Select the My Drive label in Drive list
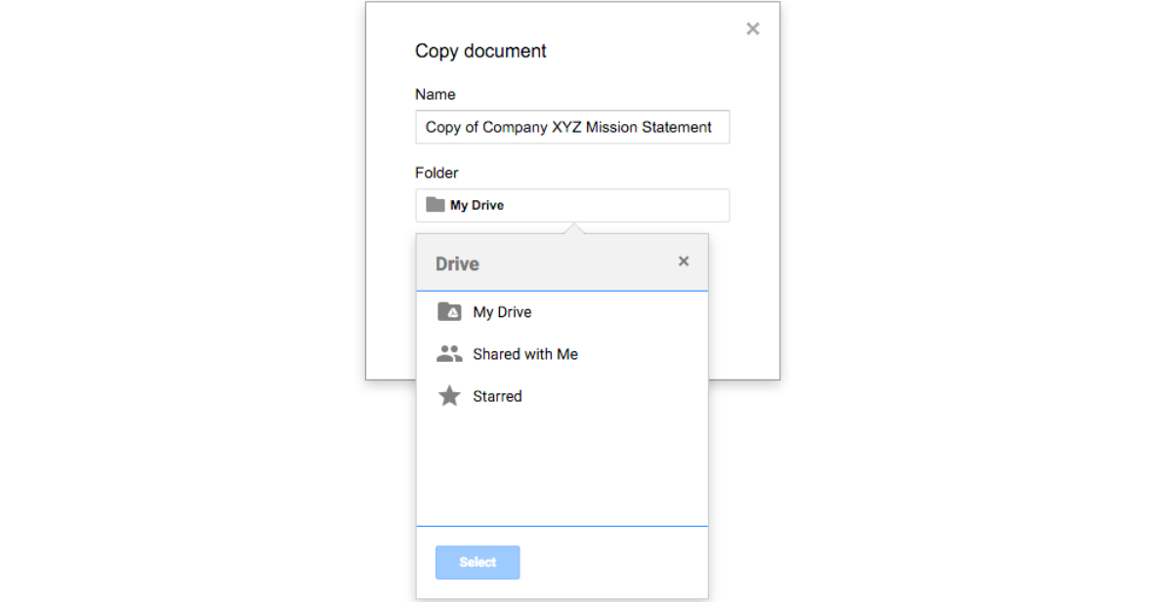 click(x=502, y=312)
